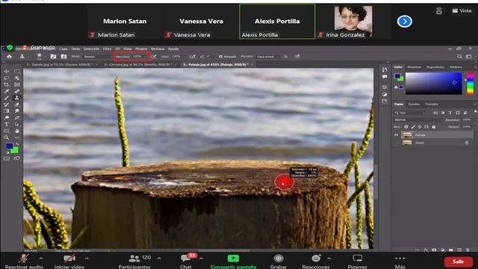
Task: Open the History panel icon
Action: click(x=385, y=69)
